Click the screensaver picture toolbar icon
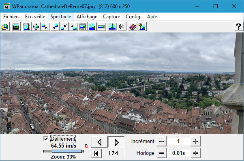Viewport: 244px width, 161px height. click(x=16, y=27)
